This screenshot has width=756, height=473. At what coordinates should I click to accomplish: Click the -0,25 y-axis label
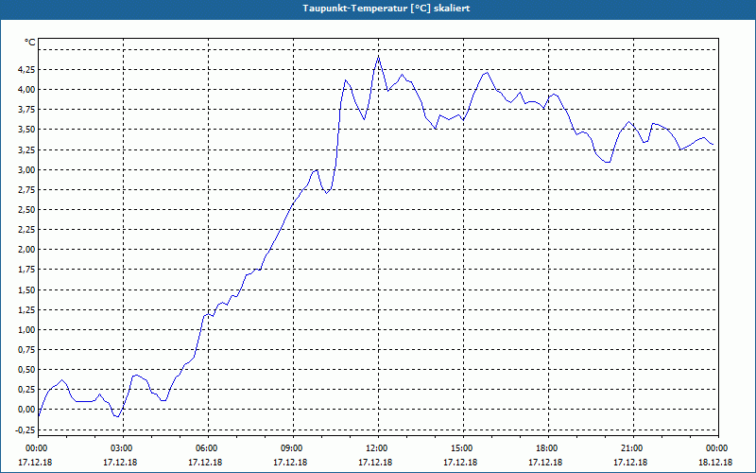pyautogui.click(x=25, y=429)
